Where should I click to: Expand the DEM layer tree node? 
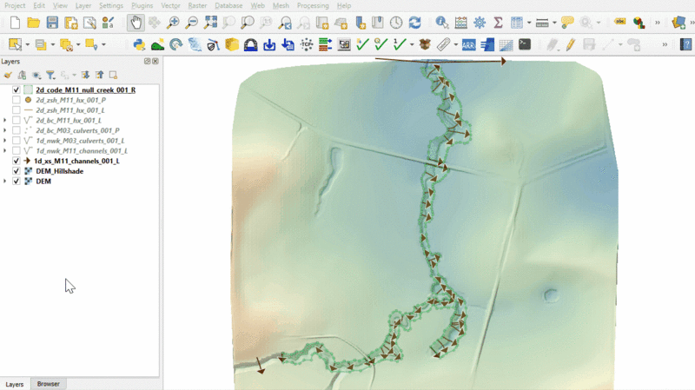[6, 182]
